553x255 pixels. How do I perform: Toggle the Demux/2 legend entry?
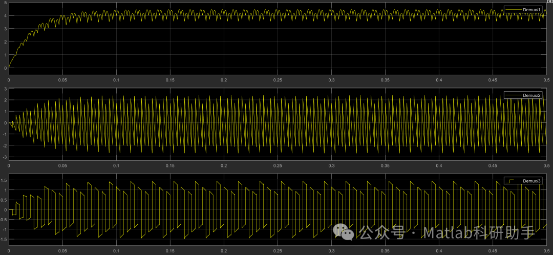[x=523, y=95]
